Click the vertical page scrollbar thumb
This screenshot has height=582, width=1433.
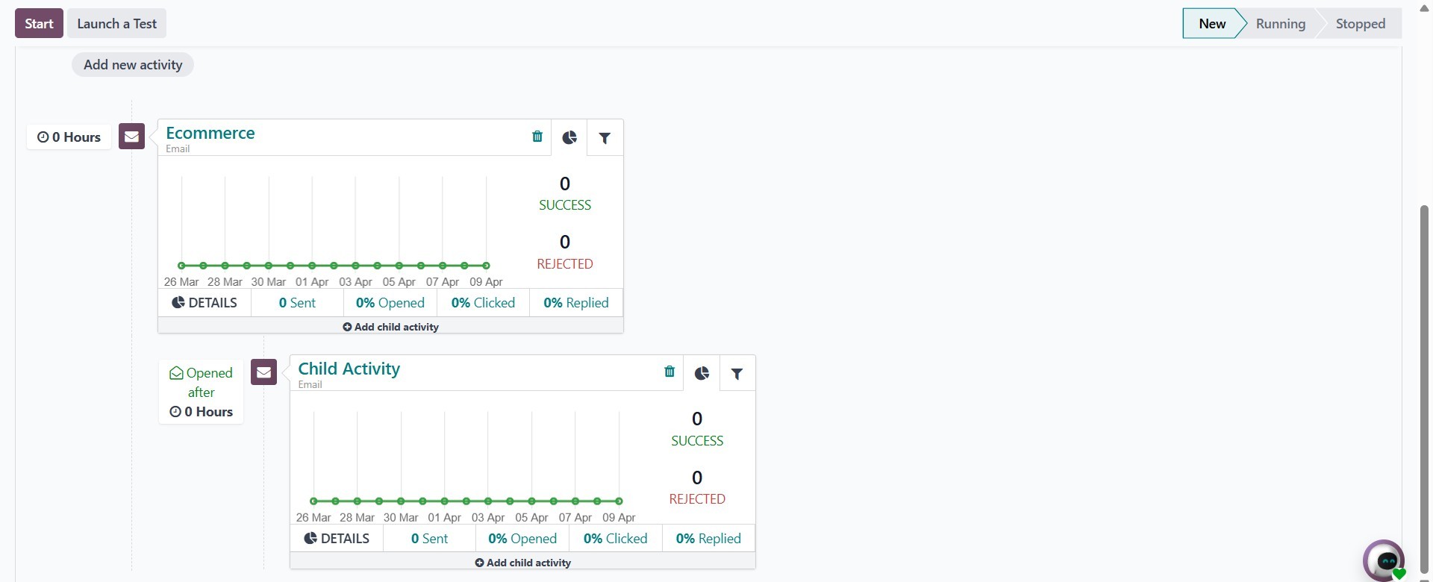(1425, 388)
